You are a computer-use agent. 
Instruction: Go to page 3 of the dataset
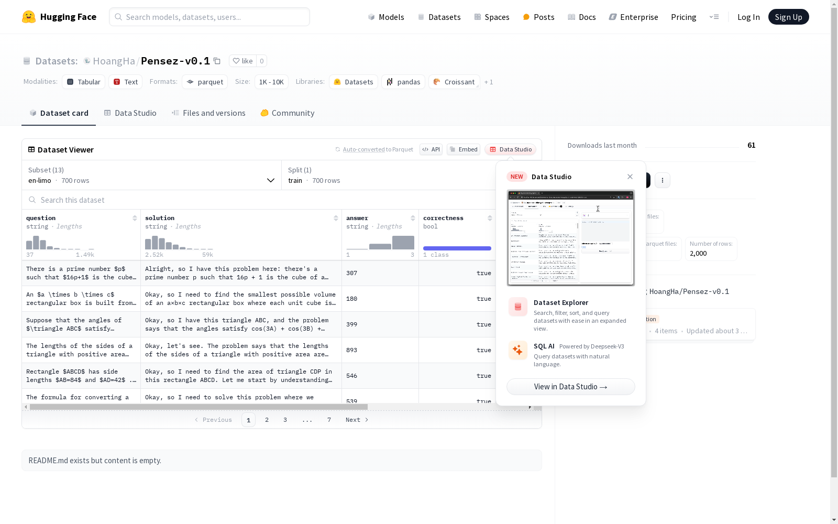coord(285,420)
